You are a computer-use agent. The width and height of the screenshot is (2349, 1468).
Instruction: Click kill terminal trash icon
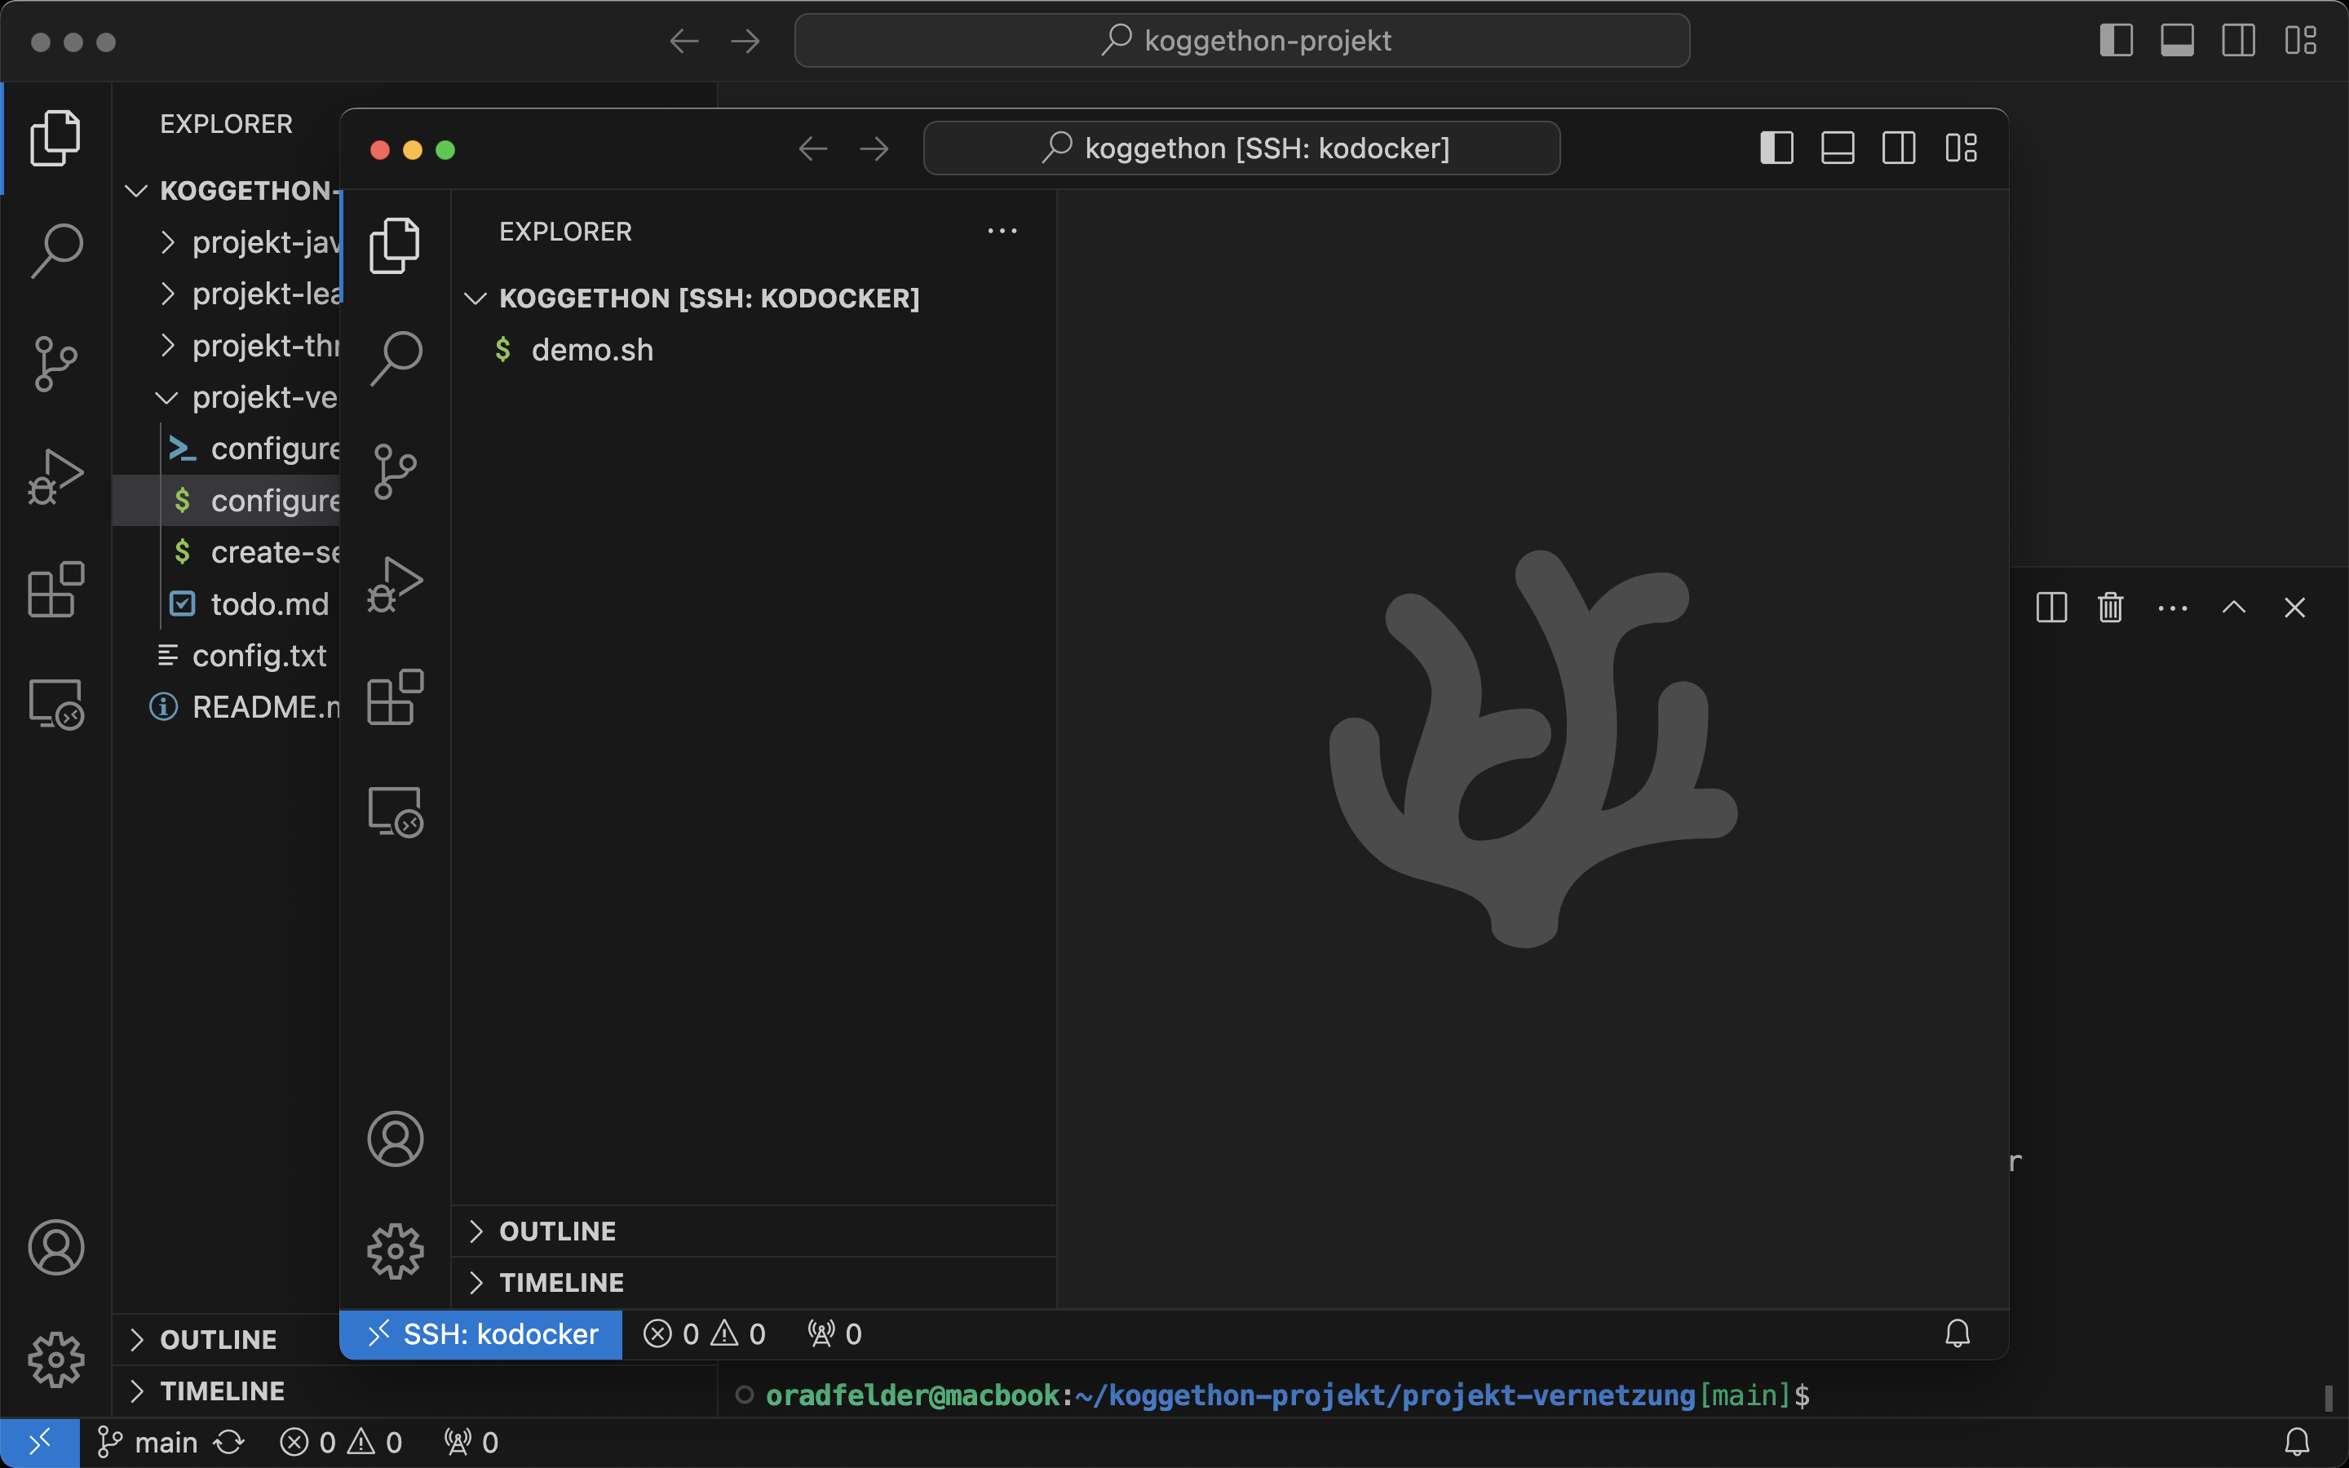coord(2110,608)
